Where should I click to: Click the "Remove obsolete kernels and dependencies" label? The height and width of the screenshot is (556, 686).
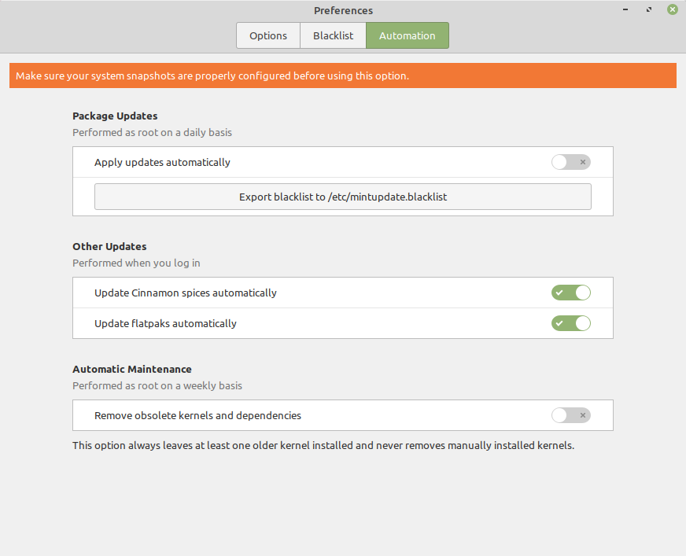click(197, 415)
